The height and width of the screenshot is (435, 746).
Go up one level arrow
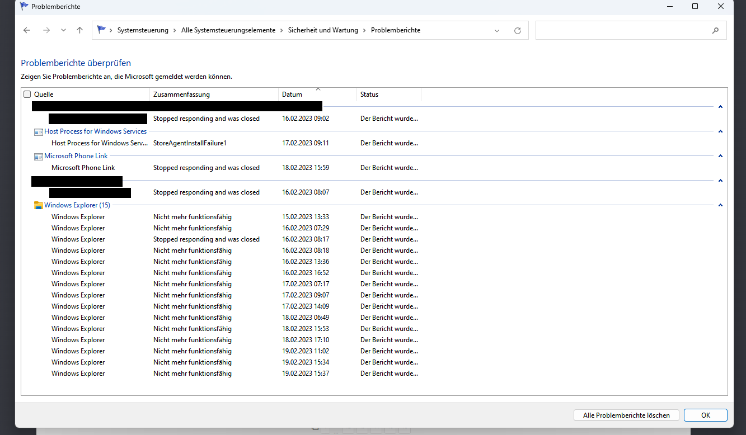(x=79, y=30)
